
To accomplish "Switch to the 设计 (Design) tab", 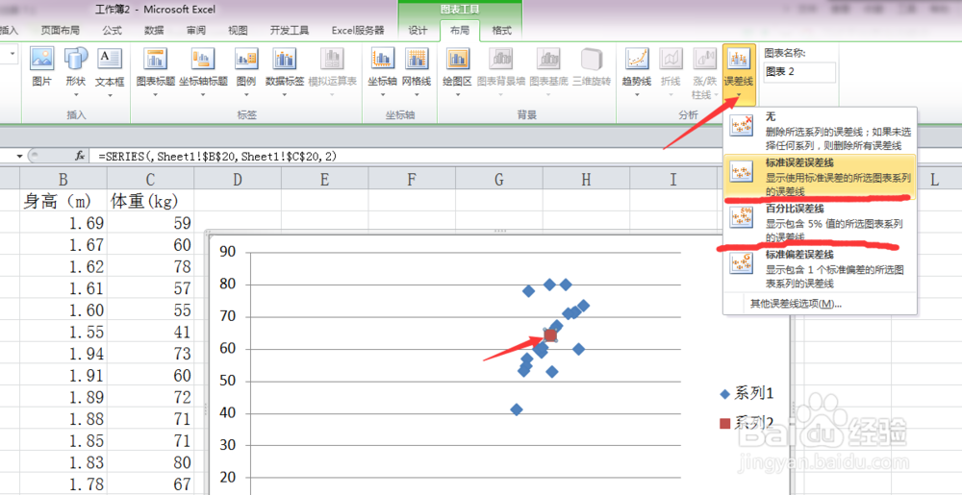I will coord(418,31).
